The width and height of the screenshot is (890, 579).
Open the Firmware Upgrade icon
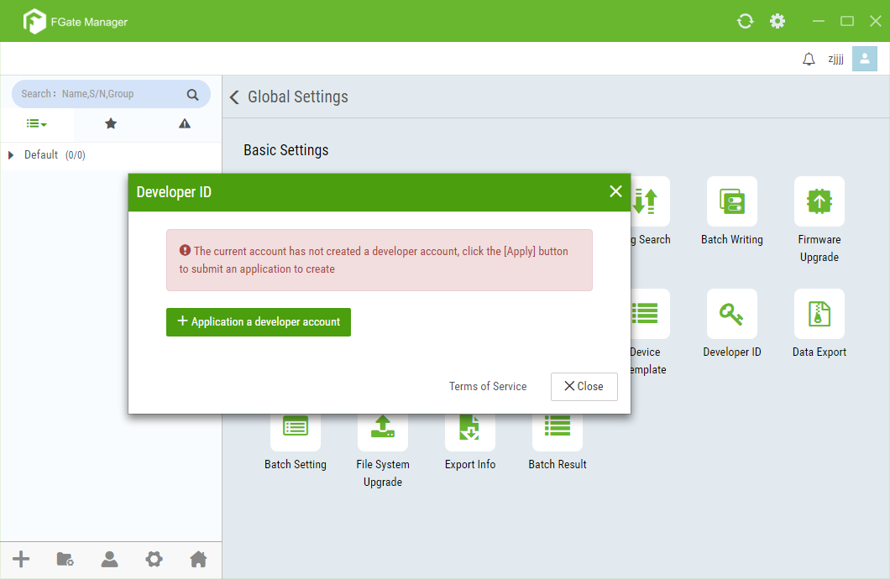tap(819, 201)
